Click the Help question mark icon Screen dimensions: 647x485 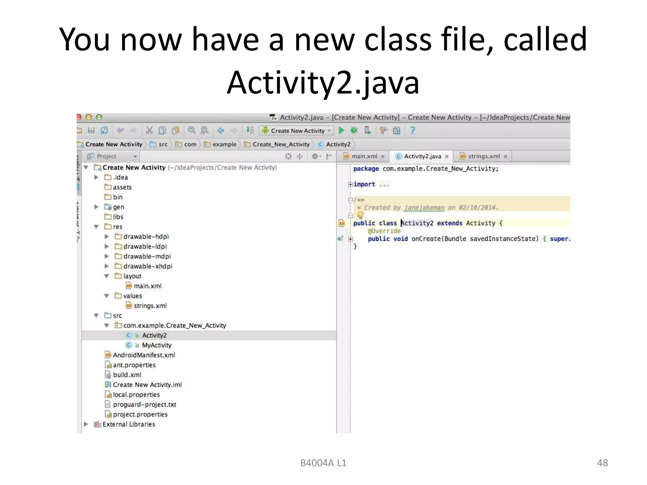click(x=412, y=130)
